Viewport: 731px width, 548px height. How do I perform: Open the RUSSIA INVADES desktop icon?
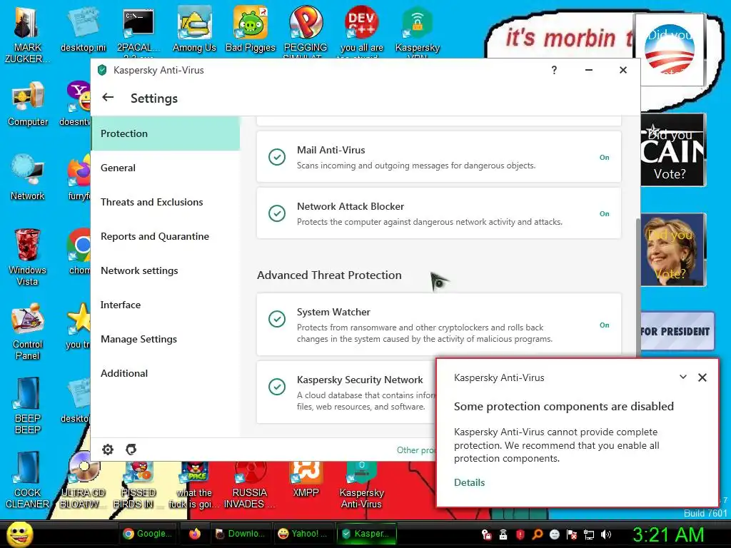(249, 484)
